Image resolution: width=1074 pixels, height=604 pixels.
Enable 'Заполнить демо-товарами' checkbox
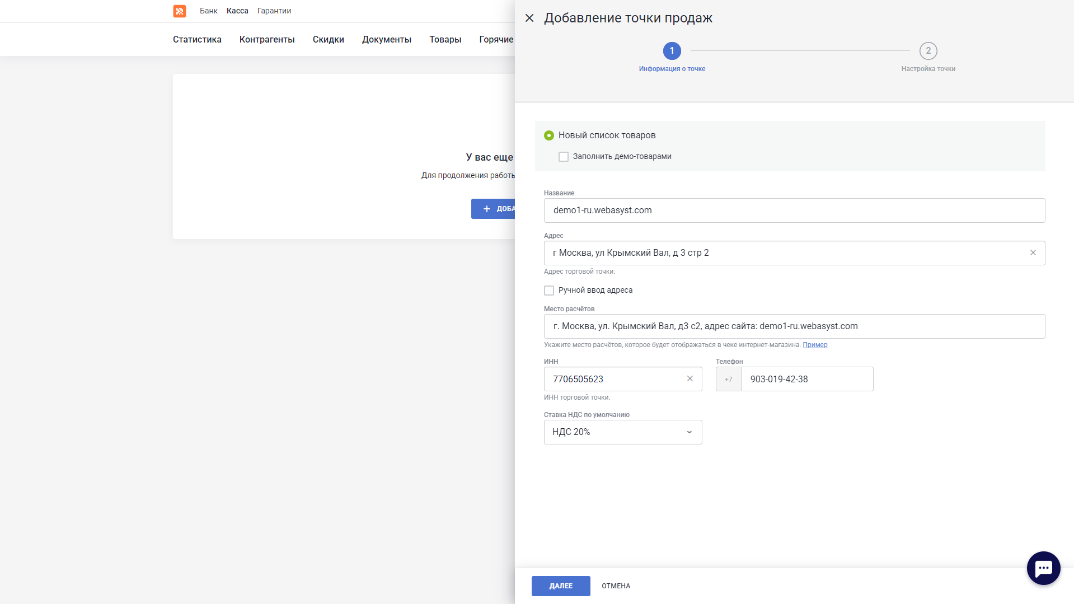click(x=564, y=157)
